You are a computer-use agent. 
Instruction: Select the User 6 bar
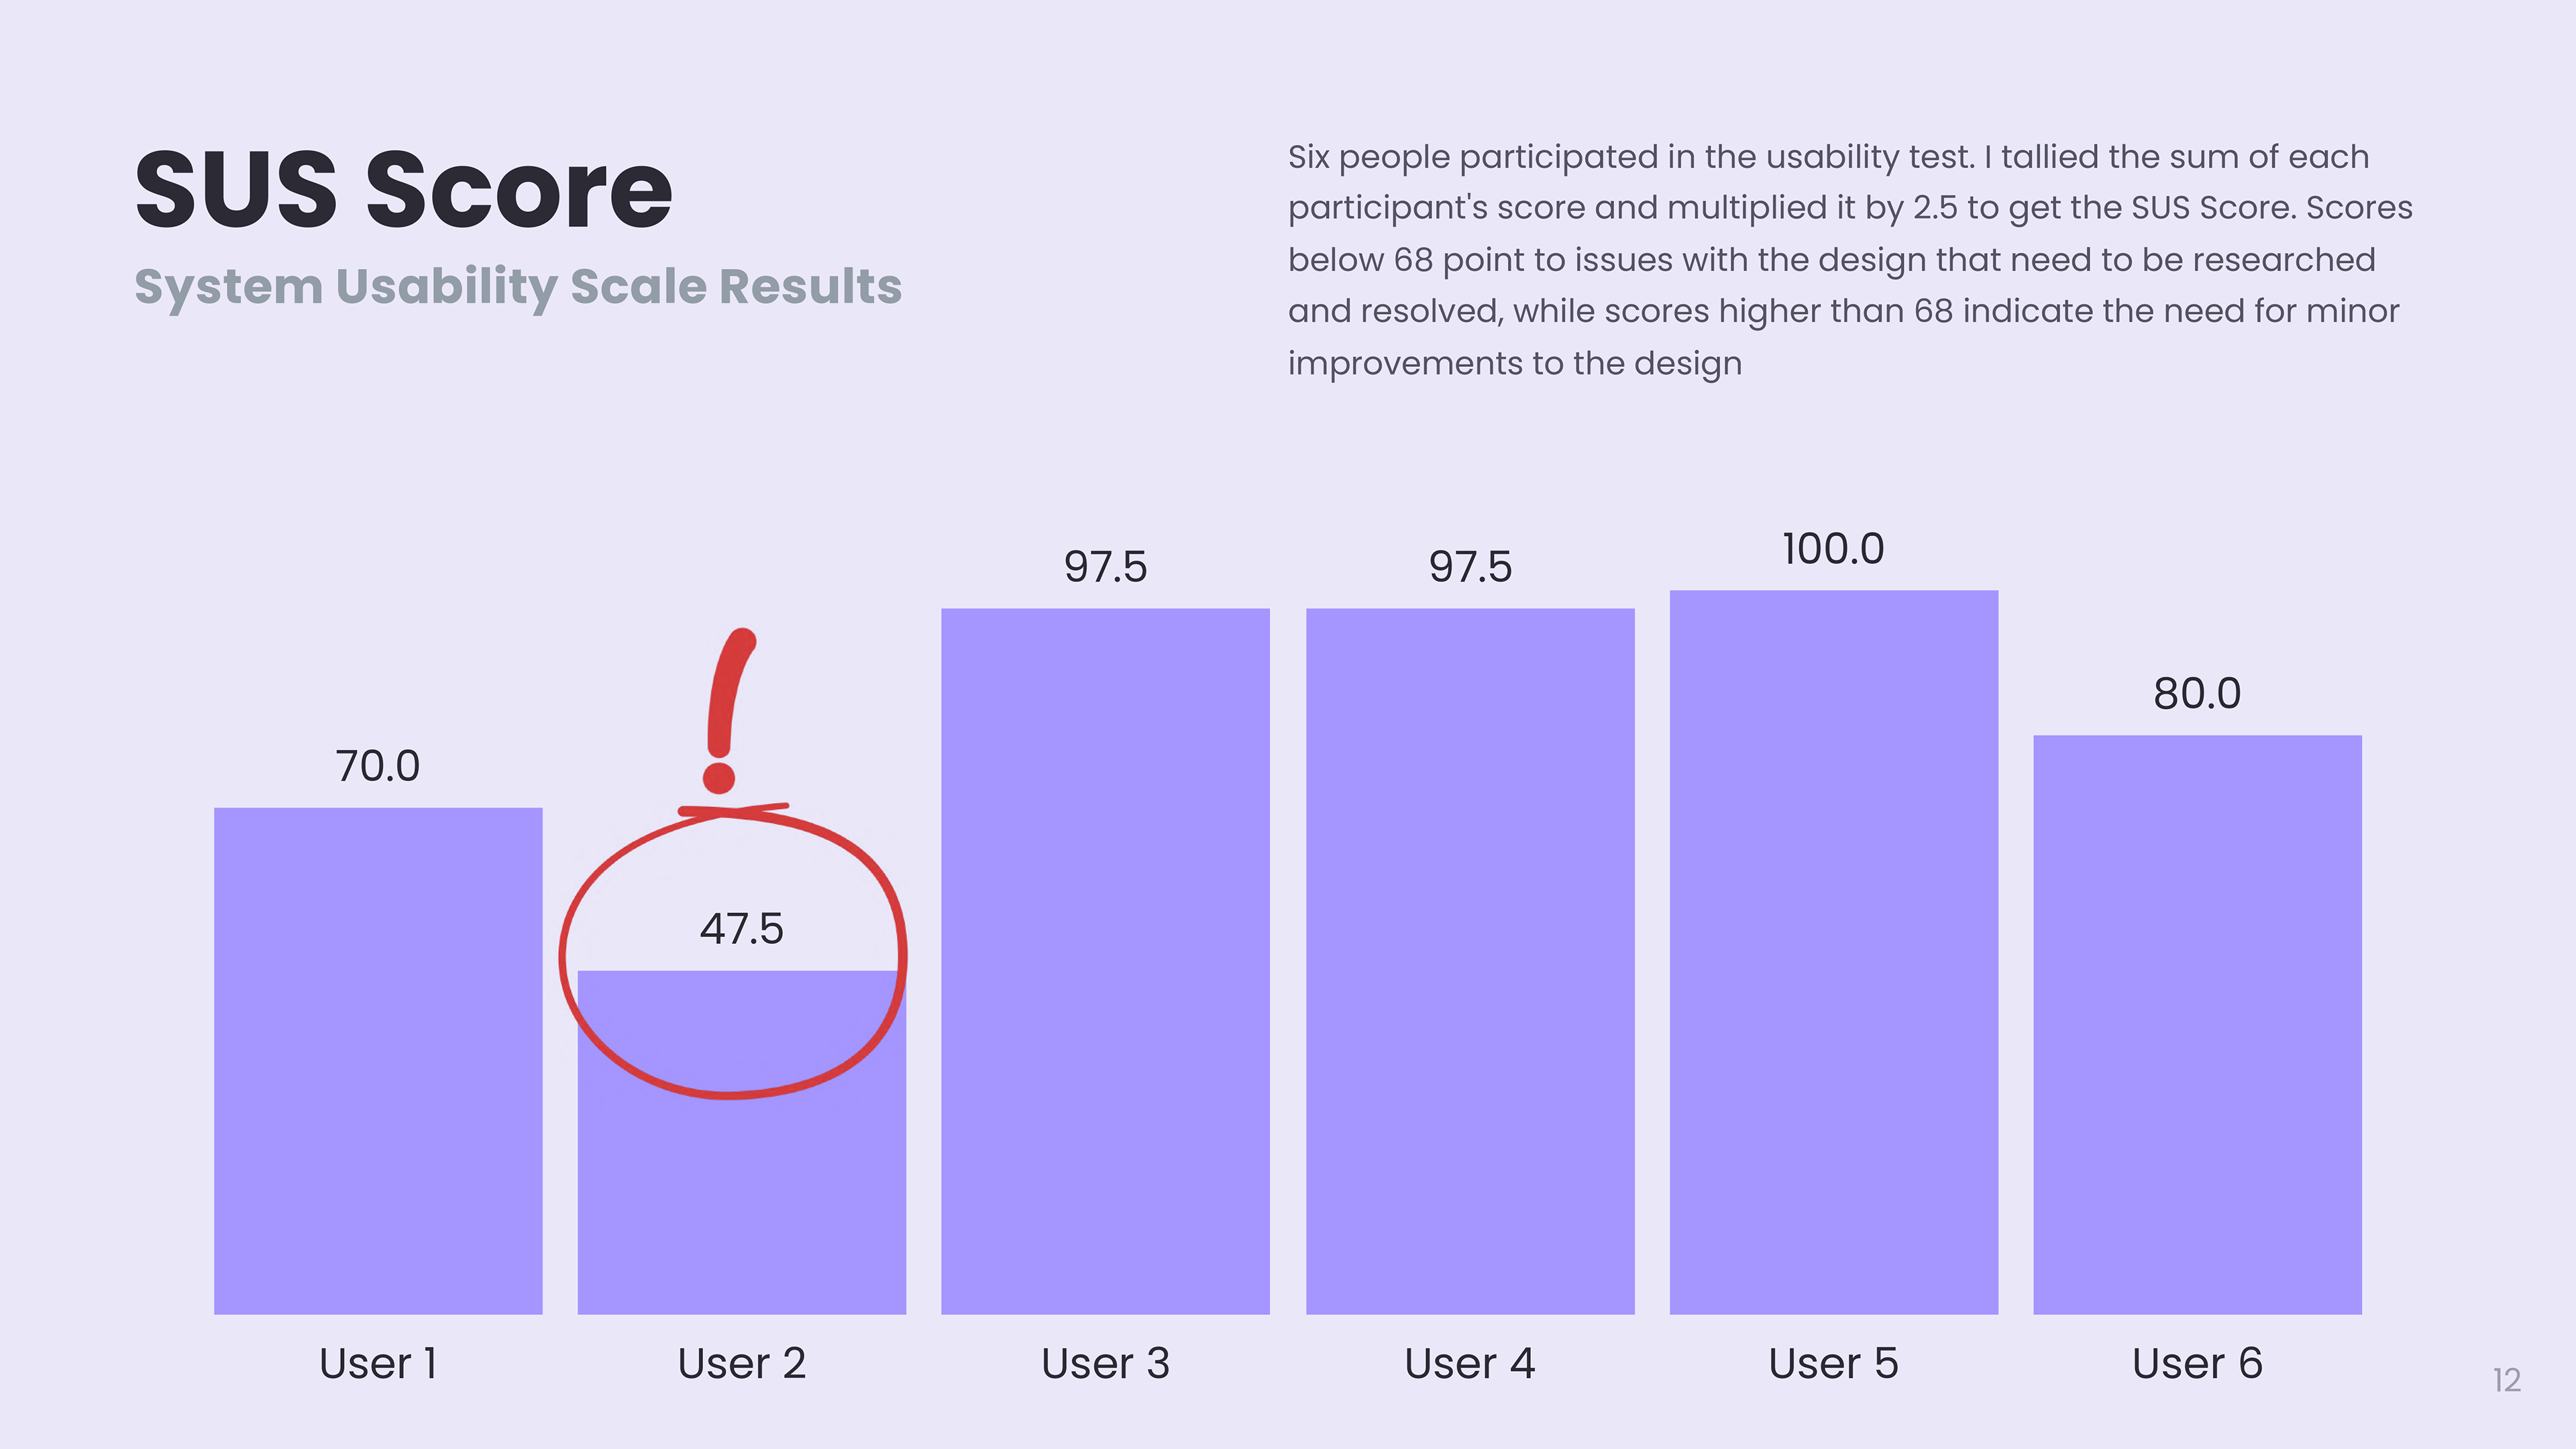pyautogui.click(x=2197, y=1025)
